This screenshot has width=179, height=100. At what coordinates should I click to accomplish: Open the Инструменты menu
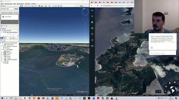(x=20, y=4)
